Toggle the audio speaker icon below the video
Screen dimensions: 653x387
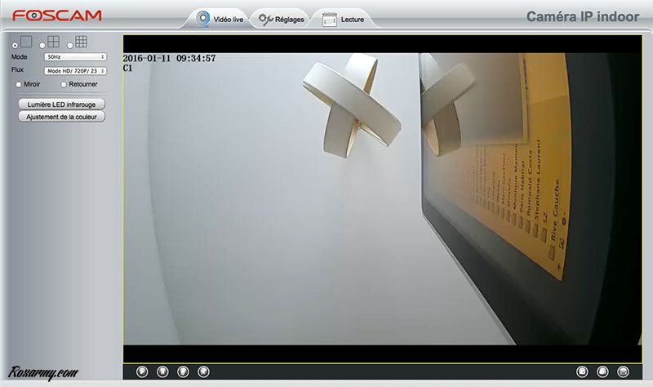[203, 371]
